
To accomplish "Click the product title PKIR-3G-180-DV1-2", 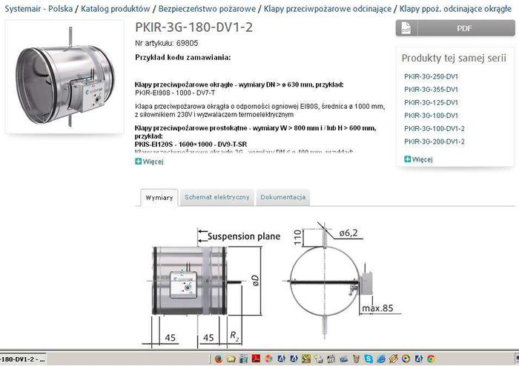I will pyautogui.click(x=194, y=27).
